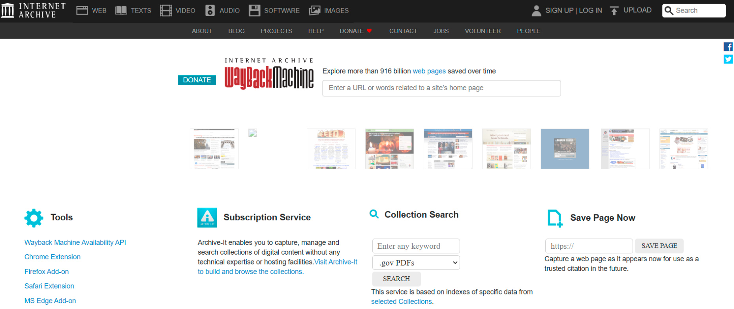Image resolution: width=734 pixels, height=309 pixels.
Task: Open the last archived site thumbnail
Action: 684,149
